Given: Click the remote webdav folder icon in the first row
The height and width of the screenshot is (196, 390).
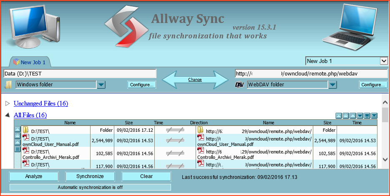Looking at the screenshot, I should pyautogui.click(x=201, y=130).
